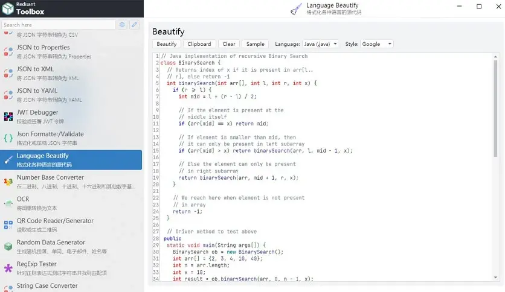Click the Number Base Converter icon
The image size is (505, 292).
coord(8,182)
